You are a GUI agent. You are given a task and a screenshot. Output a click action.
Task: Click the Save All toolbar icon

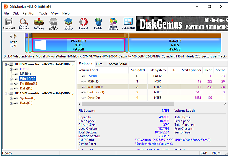pos(9,24)
